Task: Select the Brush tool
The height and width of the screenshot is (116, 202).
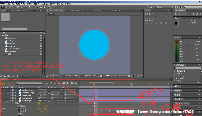Action: (x=38, y=7)
